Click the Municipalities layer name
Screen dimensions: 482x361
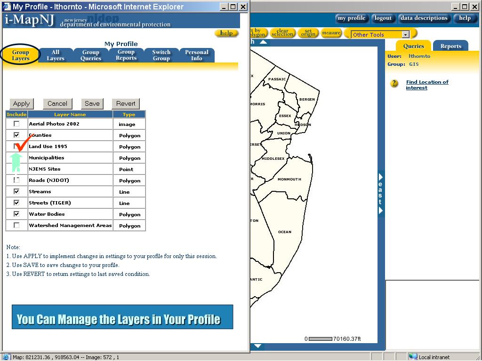click(47, 158)
